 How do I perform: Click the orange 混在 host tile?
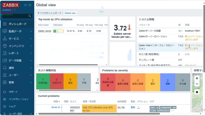pos(70,81)
